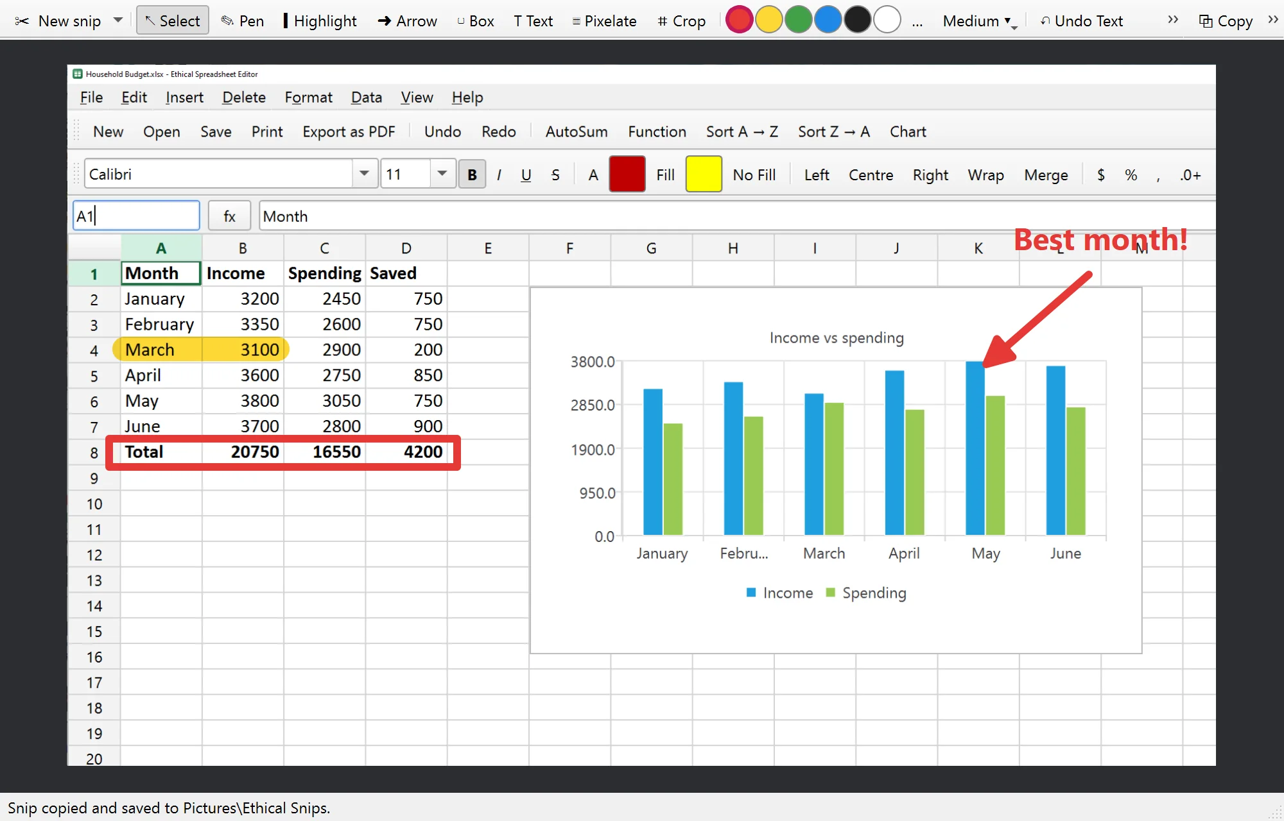Expand the overflow chevron after Copy
Image resolution: width=1284 pixels, height=821 pixels.
pos(1272,20)
